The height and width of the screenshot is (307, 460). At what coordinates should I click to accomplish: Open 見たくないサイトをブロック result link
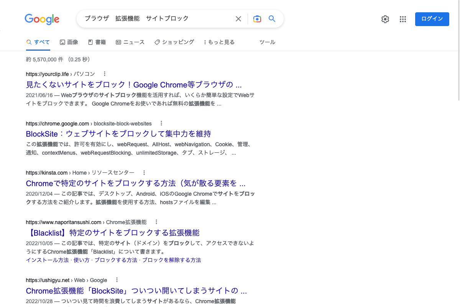134,84
